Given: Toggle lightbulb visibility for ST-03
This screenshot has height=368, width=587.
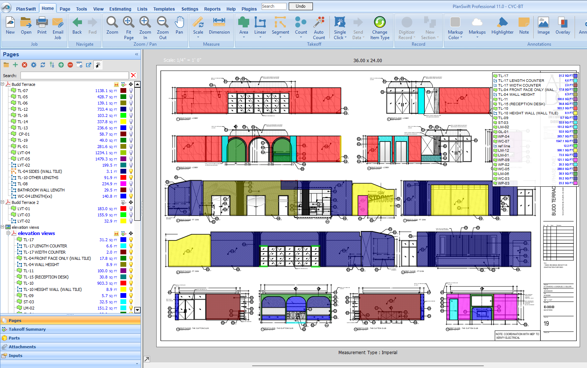Looking at the screenshot, I should tap(131, 302).
